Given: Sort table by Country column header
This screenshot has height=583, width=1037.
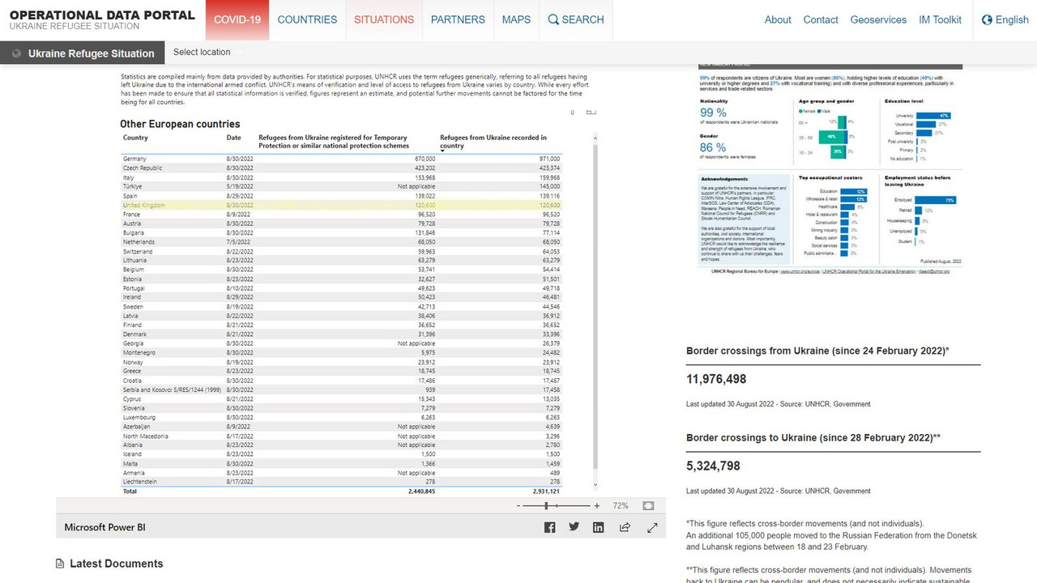Looking at the screenshot, I should click(135, 138).
